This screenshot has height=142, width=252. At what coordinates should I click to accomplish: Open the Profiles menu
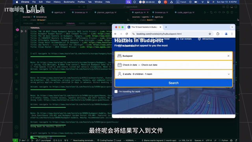click(81, 2)
